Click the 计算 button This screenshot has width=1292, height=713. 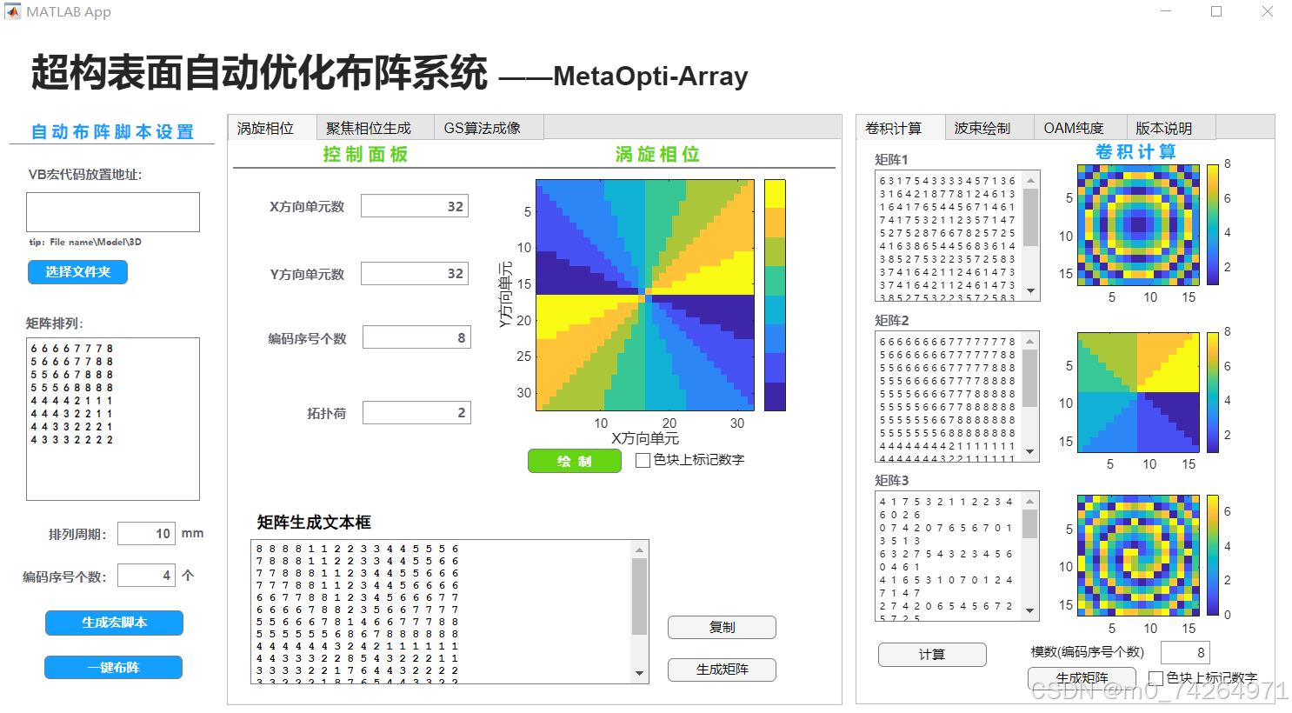pyautogui.click(x=932, y=654)
